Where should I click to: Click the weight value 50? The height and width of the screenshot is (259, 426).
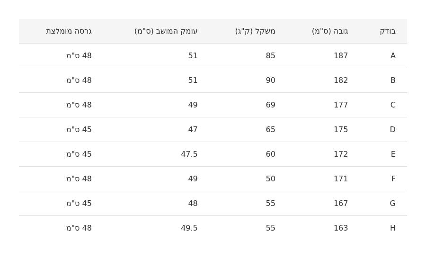point(270,179)
